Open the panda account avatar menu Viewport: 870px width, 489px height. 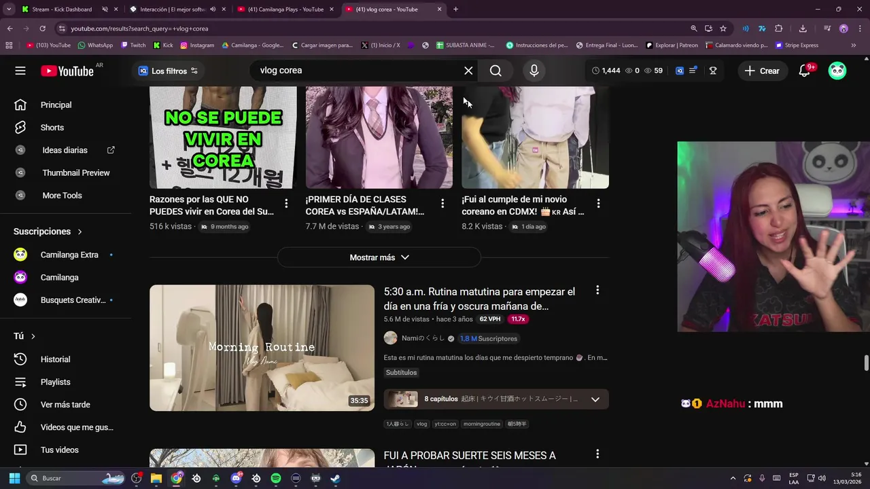click(837, 71)
